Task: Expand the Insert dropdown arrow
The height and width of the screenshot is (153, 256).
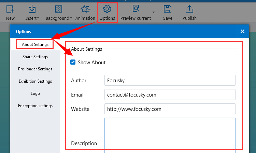Action: (x=38, y=18)
